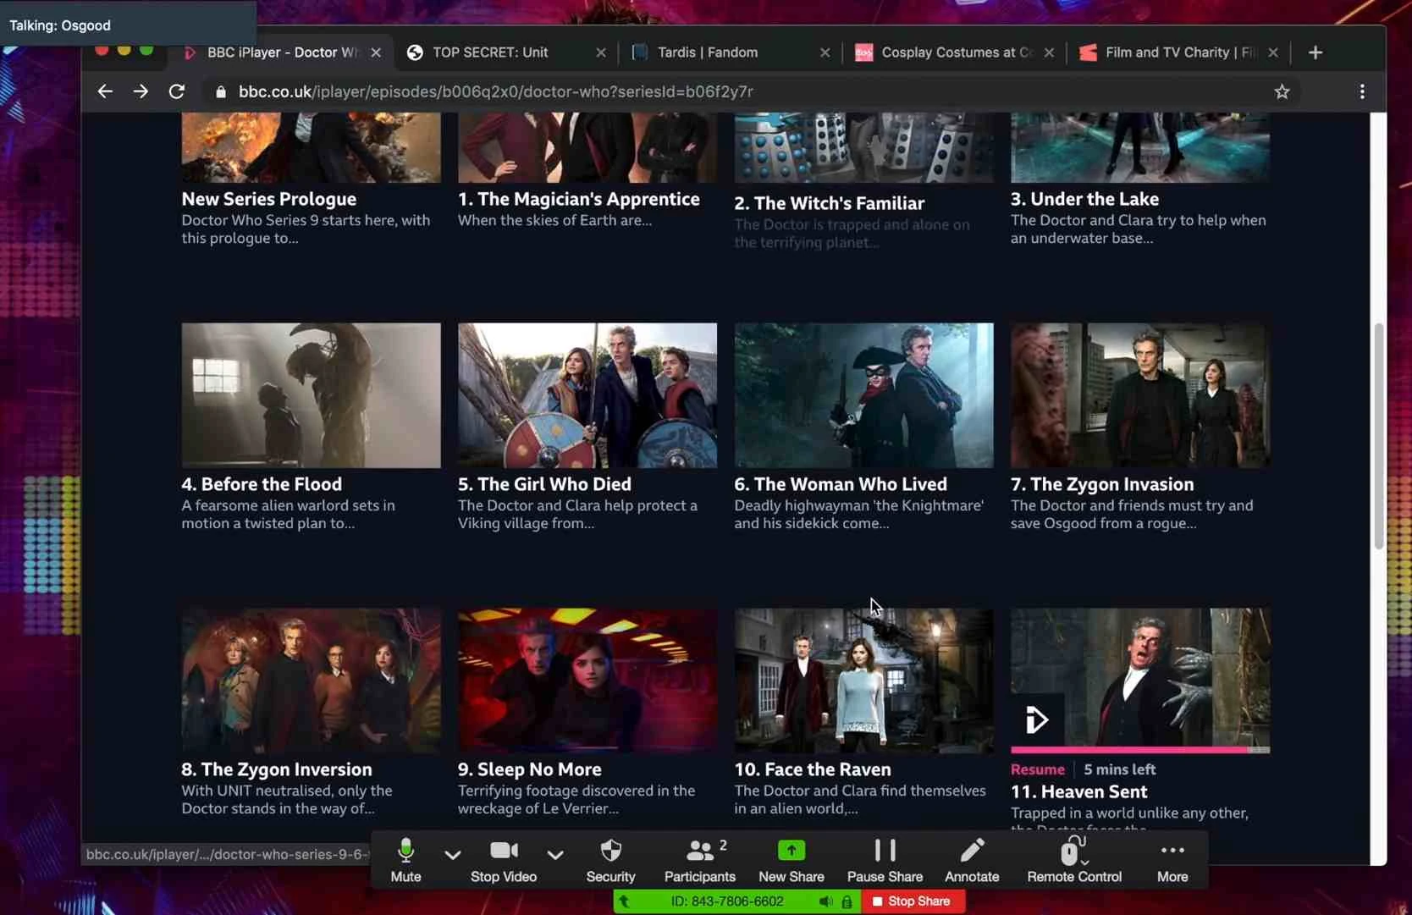Image resolution: width=1412 pixels, height=915 pixels.
Task: Click Sleep No More thumbnail
Action: click(x=587, y=681)
